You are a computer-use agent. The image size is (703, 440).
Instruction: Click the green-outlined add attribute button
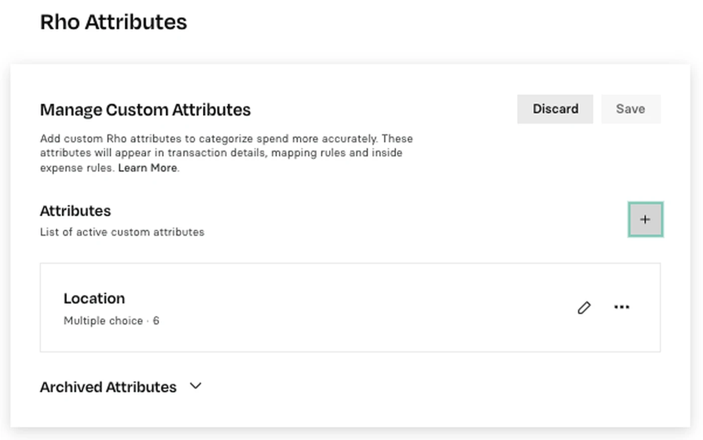click(x=645, y=219)
